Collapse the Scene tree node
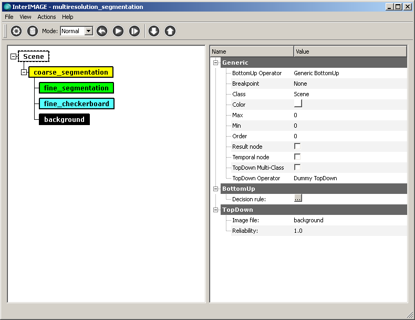 [x=14, y=56]
